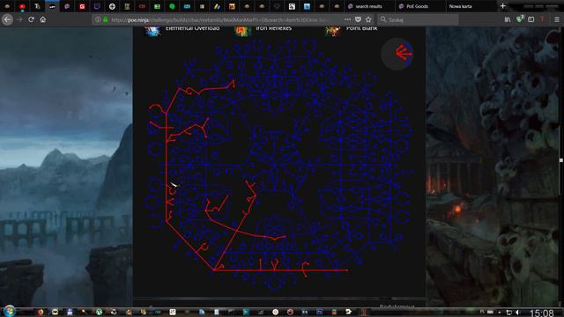Viewport: 564px width, 317px height.
Task: Open the pinned YouTube tab
Action: [22, 6]
